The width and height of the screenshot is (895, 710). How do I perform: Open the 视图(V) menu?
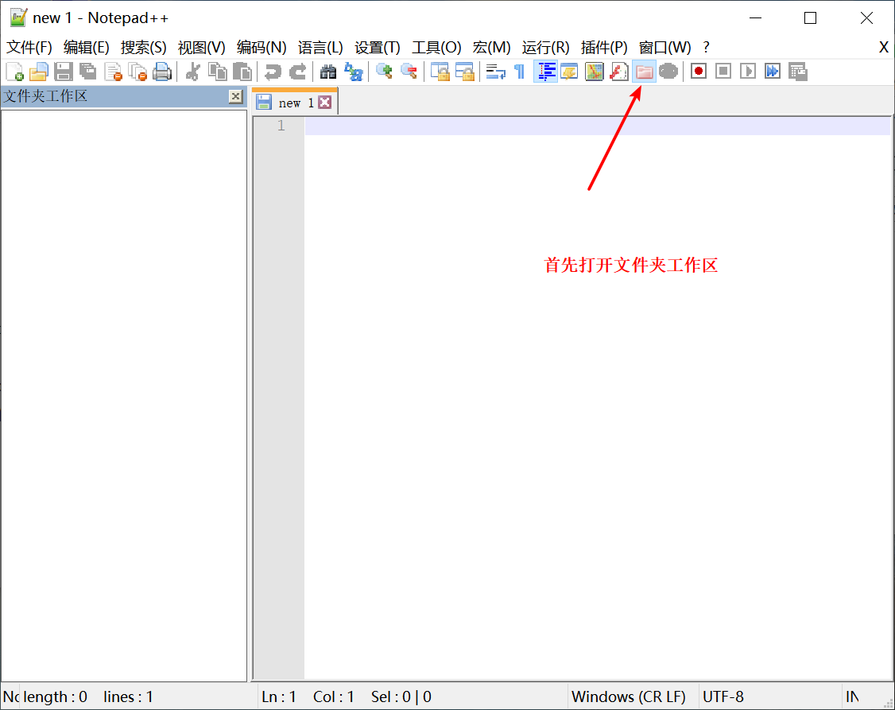pos(201,48)
